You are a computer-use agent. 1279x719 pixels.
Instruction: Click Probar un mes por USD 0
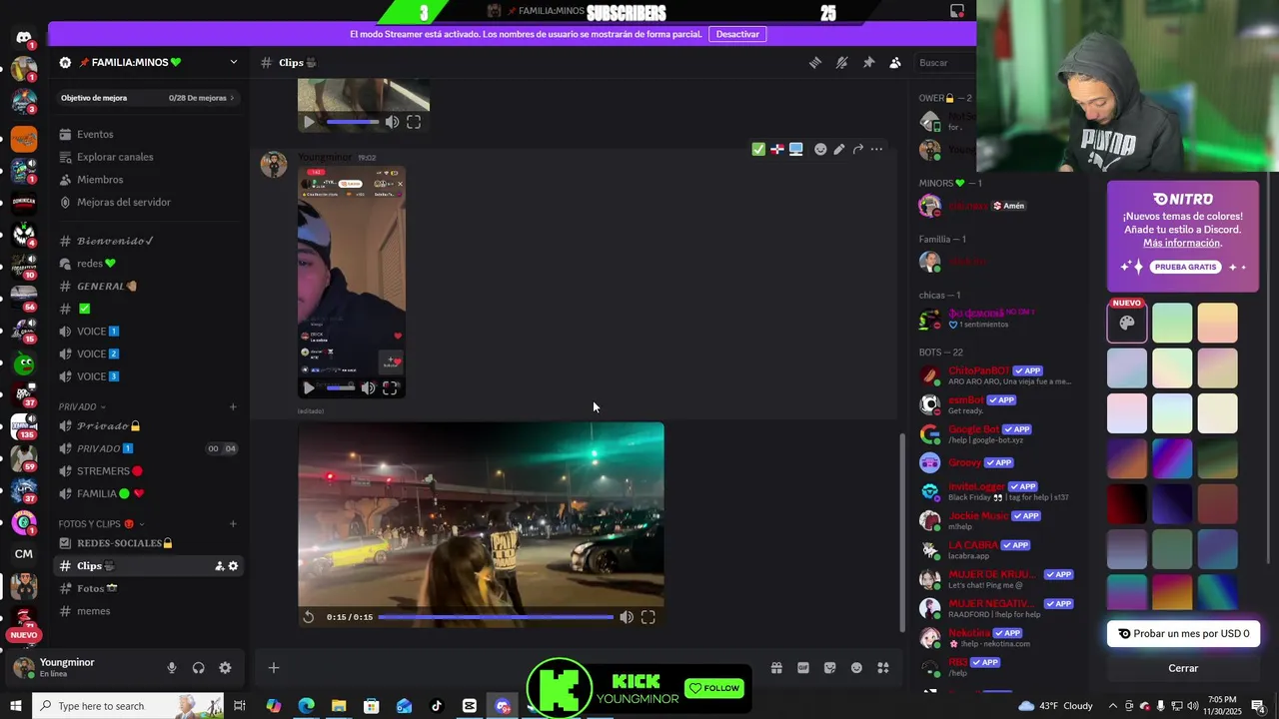click(x=1183, y=633)
